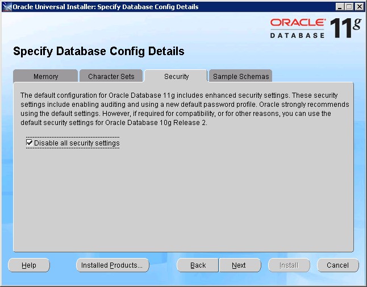Maximize the Oracle Universal Installer window
The image size is (367, 287).
(x=349, y=7)
